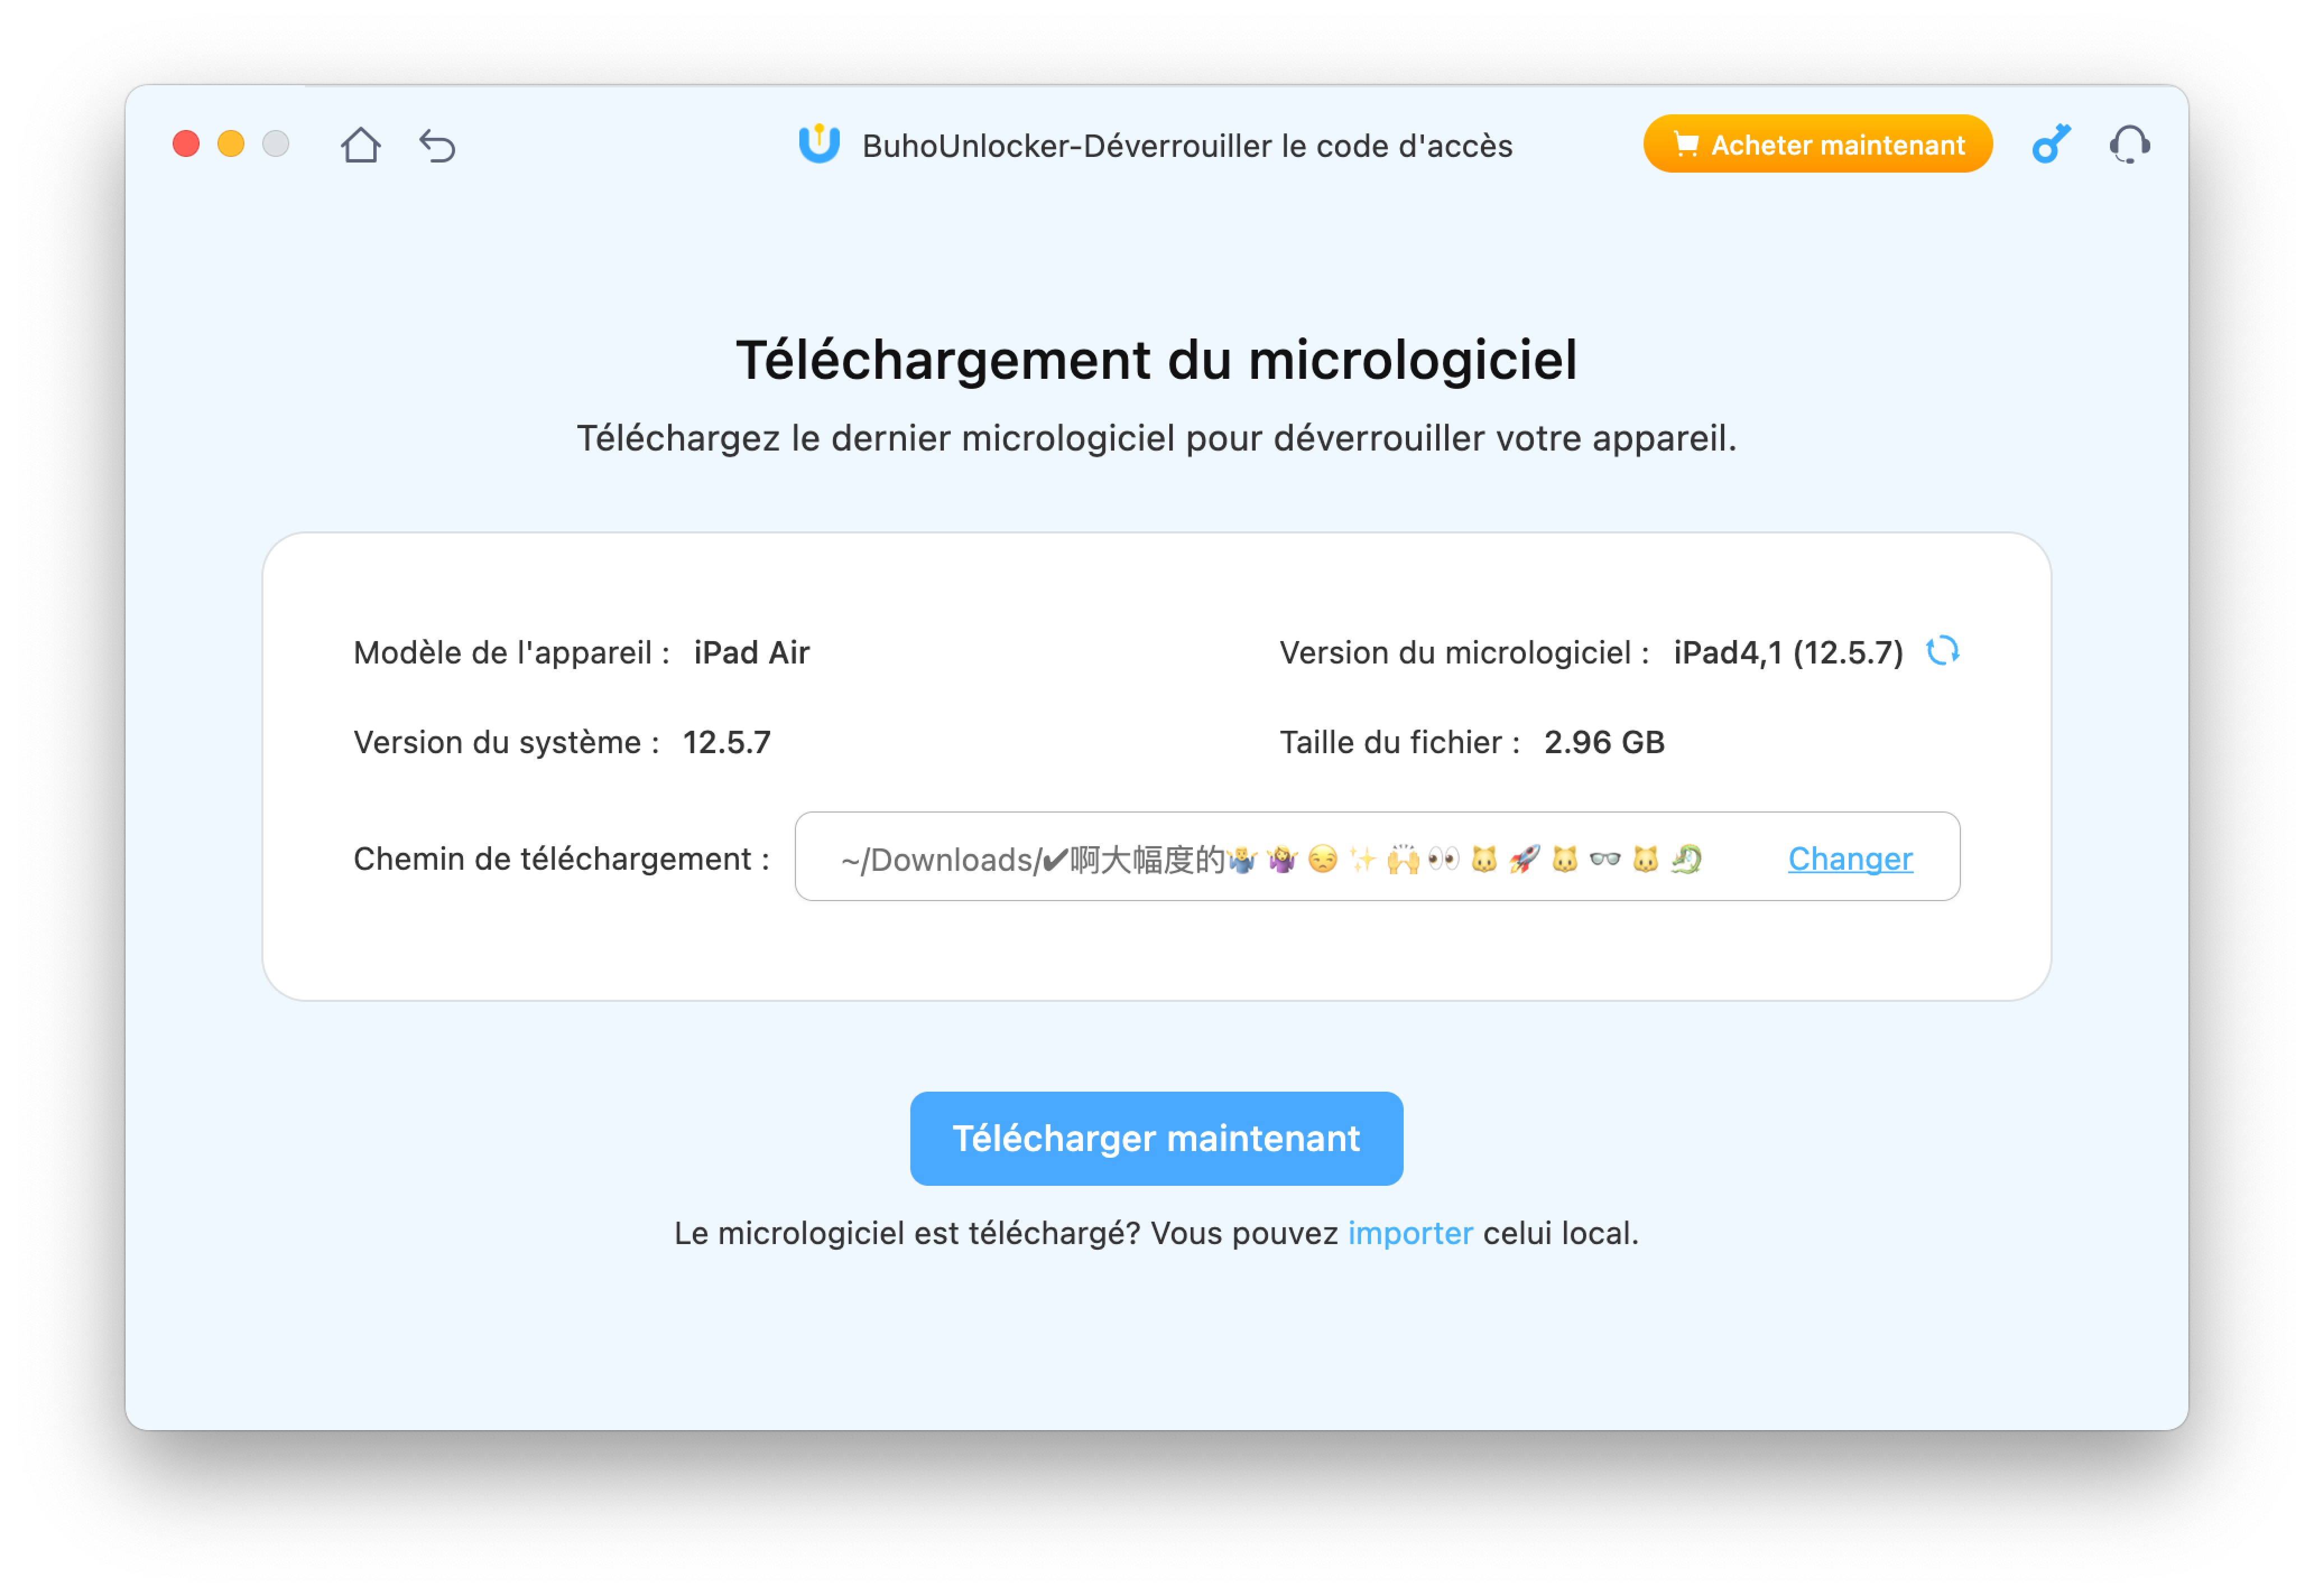Open the headset support icon

2129,145
